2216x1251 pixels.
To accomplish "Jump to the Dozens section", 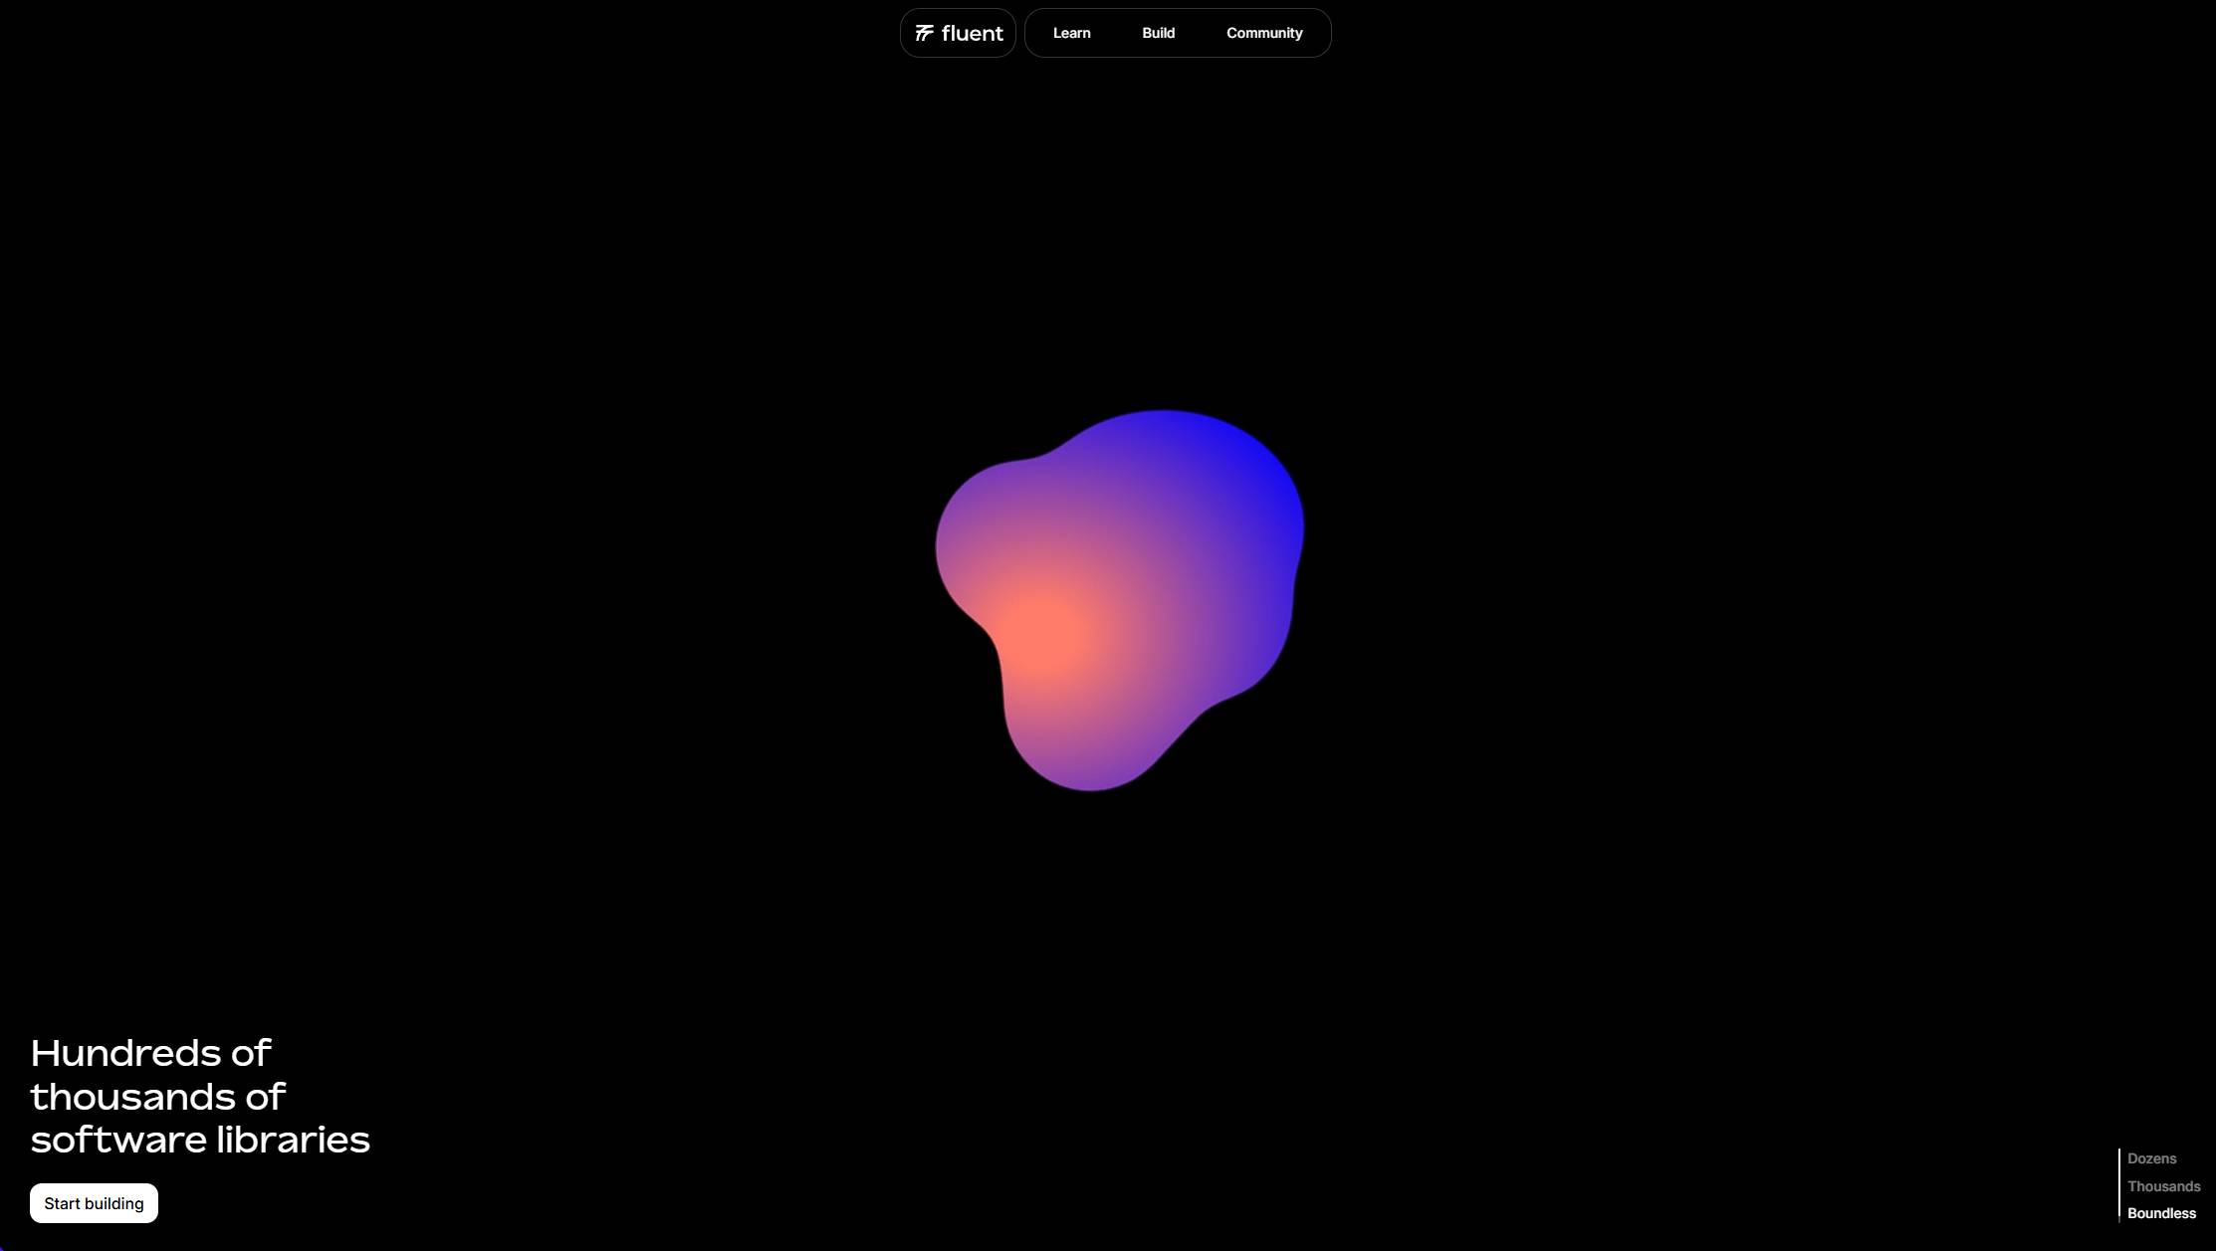I will click(x=2151, y=1158).
